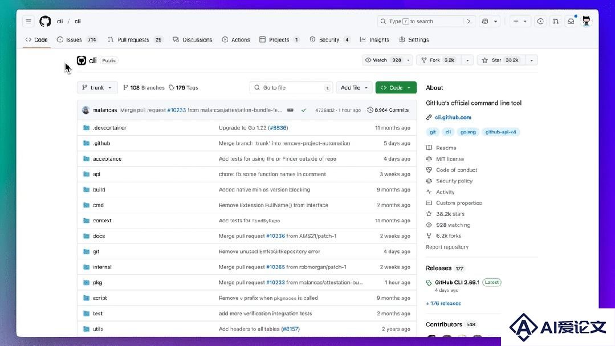View the 176 Tags list

click(x=183, y=88)
